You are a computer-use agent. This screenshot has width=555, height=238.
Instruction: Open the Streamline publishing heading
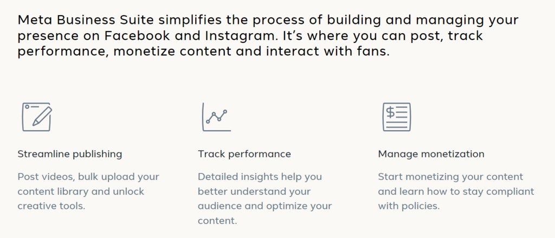coord(70,154)
